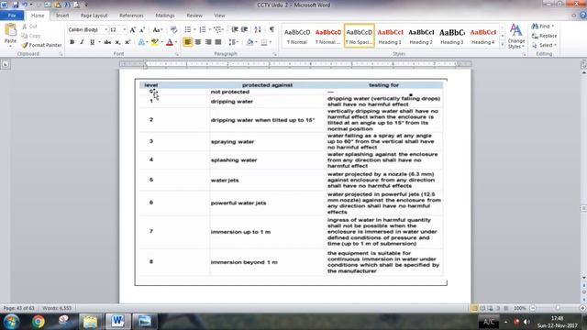
Task: Apply the Heading 3 style
Action: click(452, 36)
